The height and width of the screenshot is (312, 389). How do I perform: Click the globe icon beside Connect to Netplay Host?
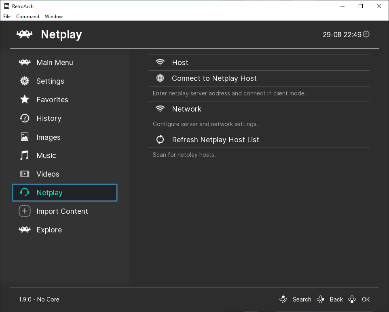(160, 78)
